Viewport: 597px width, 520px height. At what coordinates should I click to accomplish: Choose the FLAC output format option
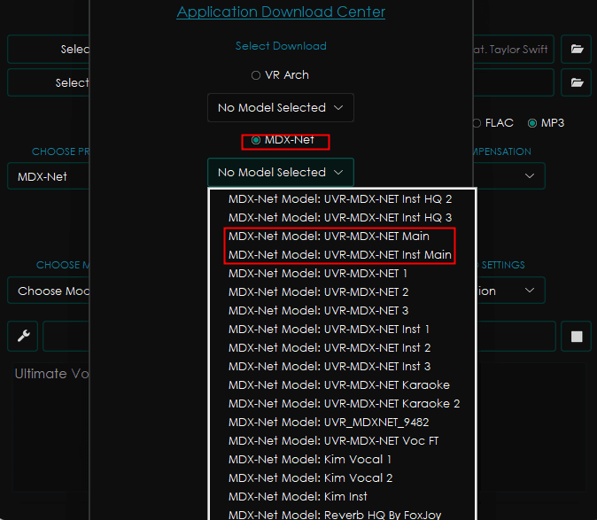477,123
